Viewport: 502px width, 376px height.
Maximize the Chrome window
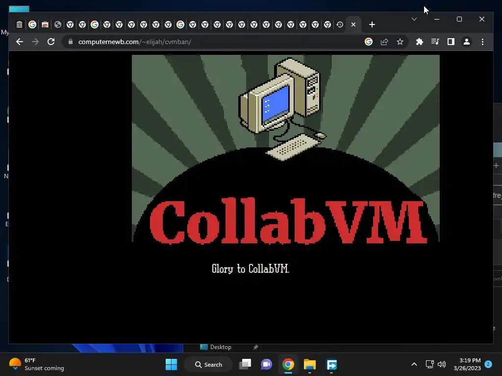click(459, 19)
